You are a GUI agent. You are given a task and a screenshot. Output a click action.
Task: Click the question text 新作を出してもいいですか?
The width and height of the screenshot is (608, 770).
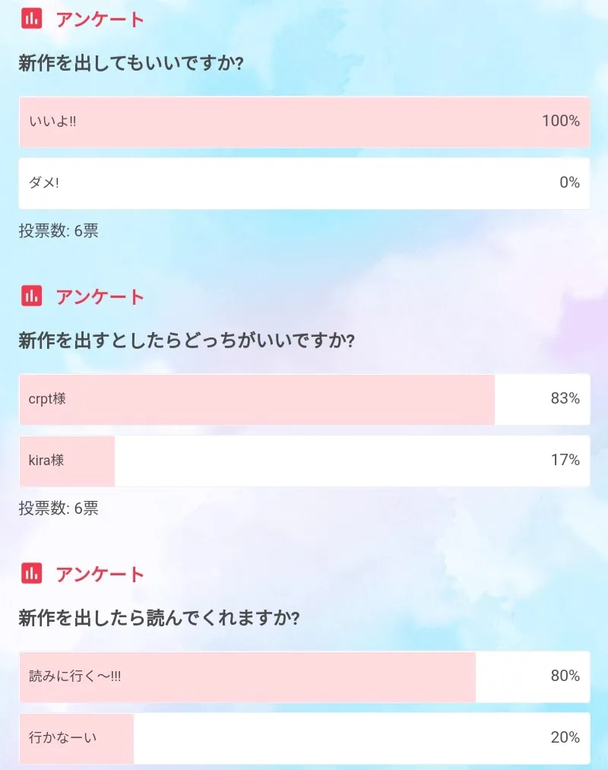pyautogui.click(x=131, y=63)
